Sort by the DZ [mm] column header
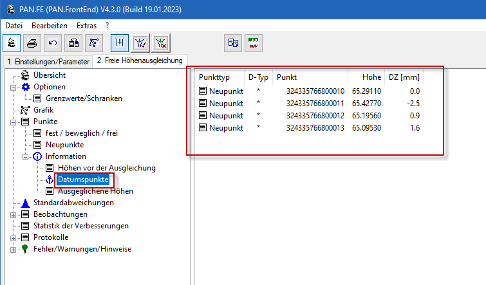486x285 pixels. 404,77
